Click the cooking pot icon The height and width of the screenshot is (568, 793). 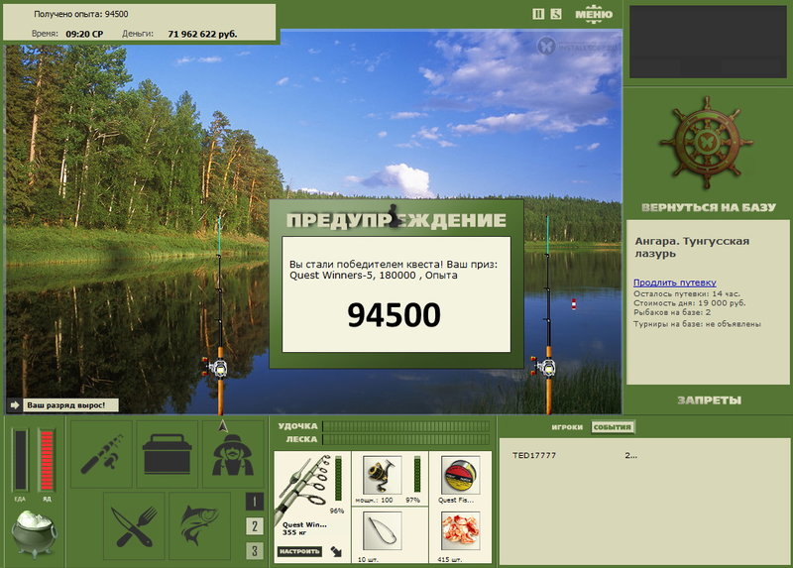click(34, 533)
